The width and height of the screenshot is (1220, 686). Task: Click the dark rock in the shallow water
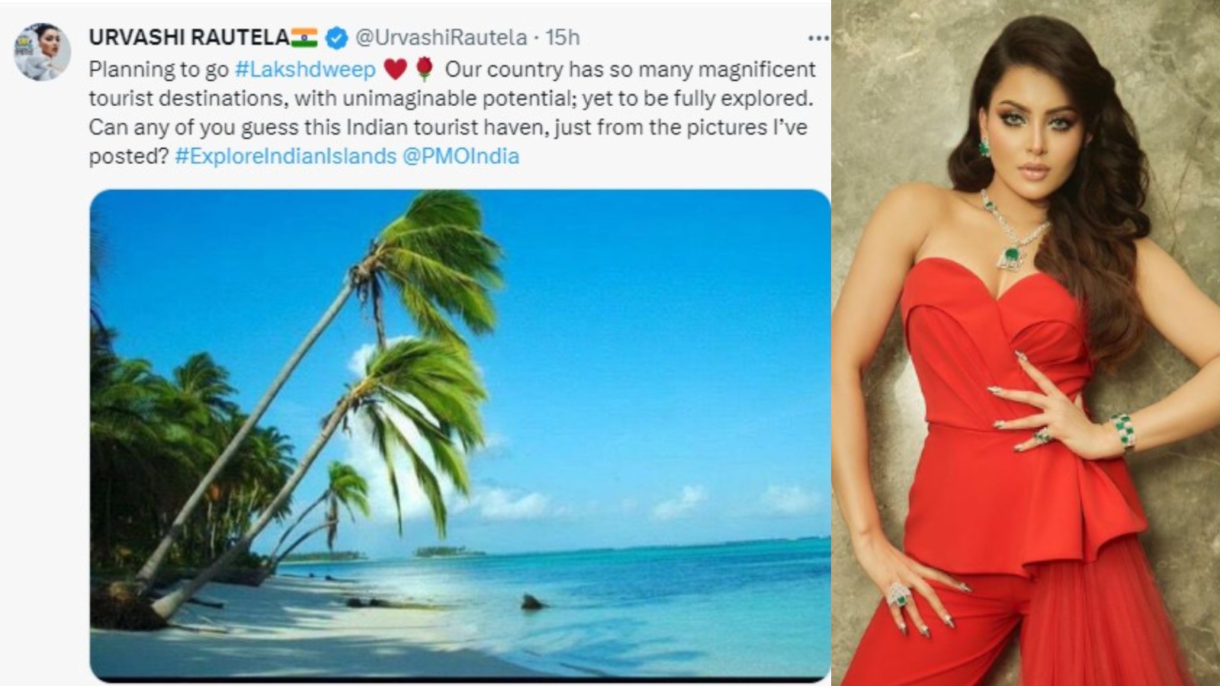coord(533,603)
